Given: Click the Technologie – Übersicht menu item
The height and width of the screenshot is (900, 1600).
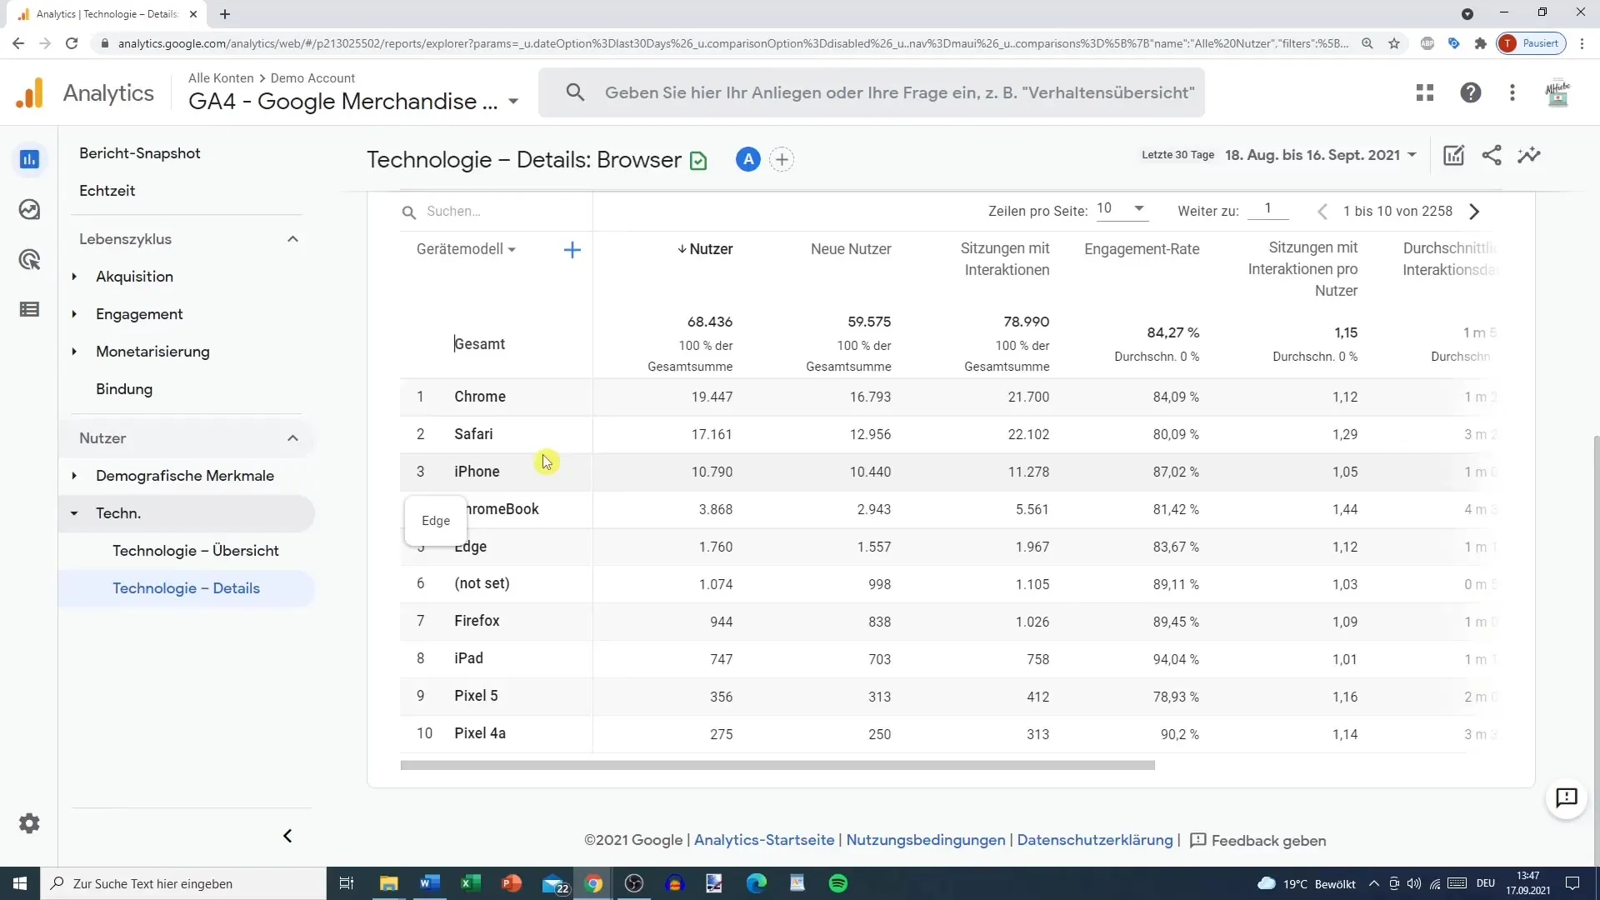Looking at the screenshot, I should (194, 549).
